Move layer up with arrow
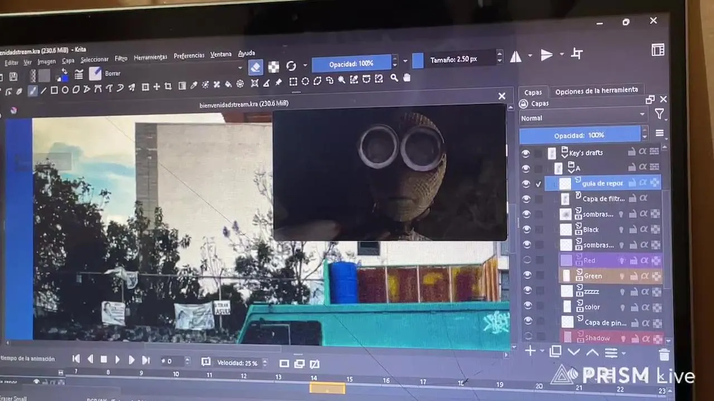This screenshot has height=401, width=714. tap(592, 352)
